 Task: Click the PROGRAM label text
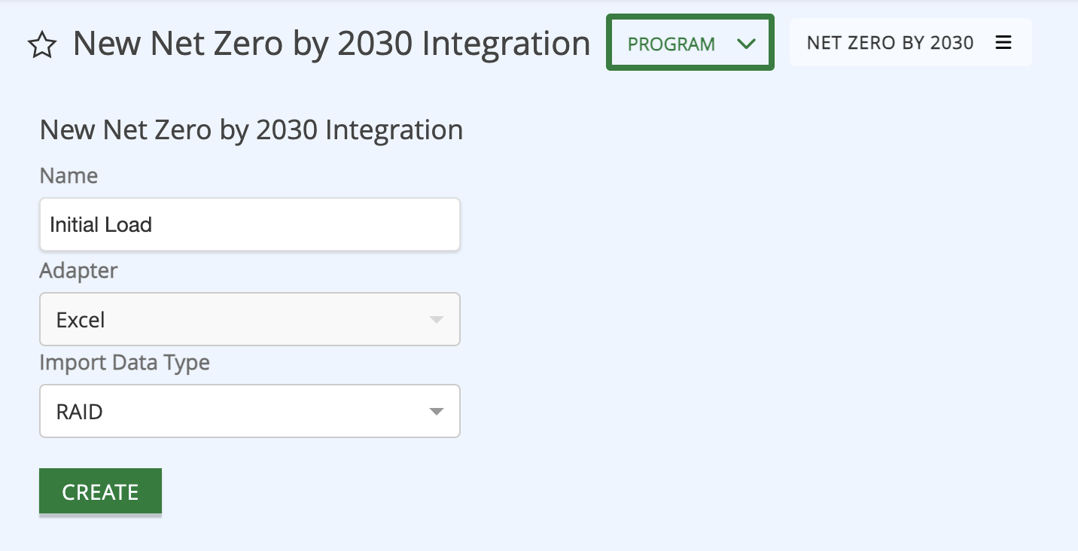point(671,44)
